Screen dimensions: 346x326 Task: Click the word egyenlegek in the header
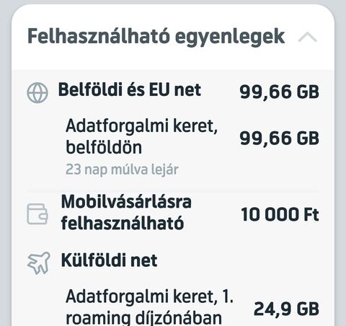coord(230,38)
